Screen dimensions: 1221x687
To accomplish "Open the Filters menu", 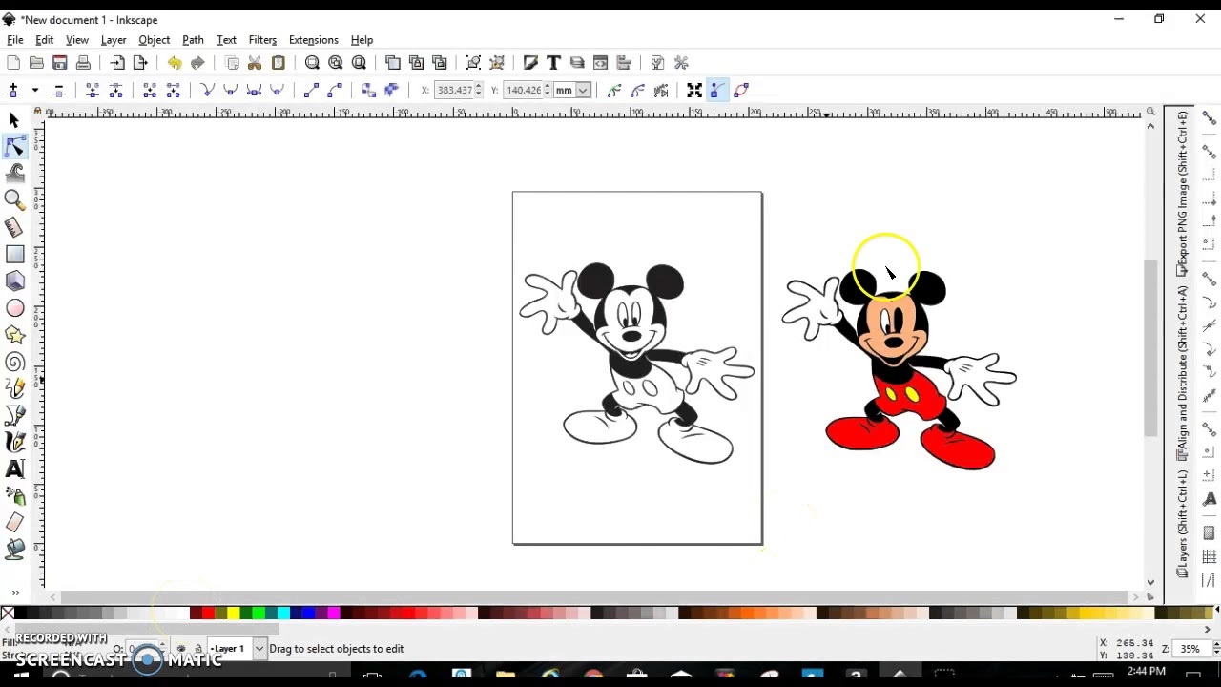I will [x=262, y=40].
